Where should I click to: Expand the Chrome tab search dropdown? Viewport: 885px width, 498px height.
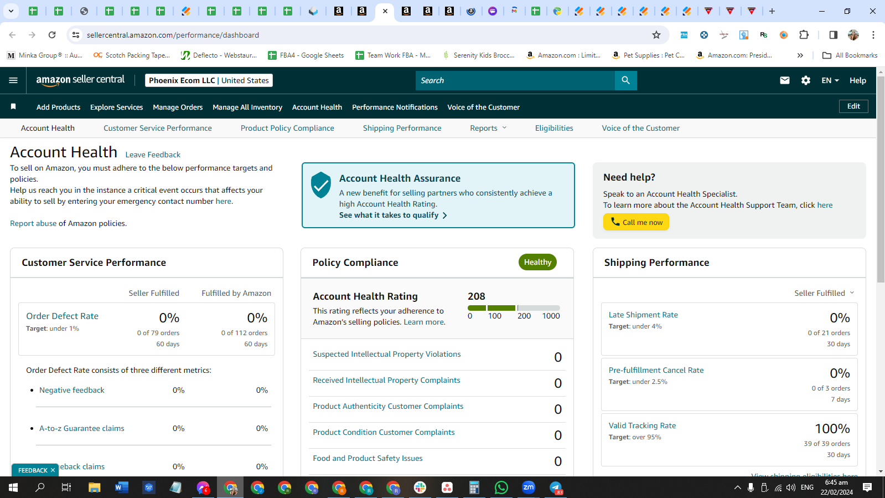(x=11, y=11)
